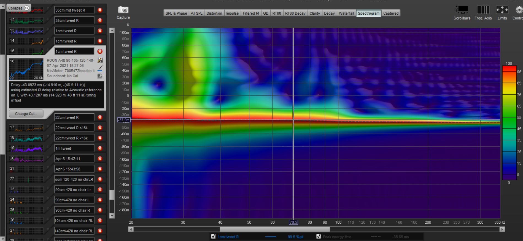Screen dimensions: 523x241
Task: Switch to the SPL & Phase tab
Action: (176, 13)
